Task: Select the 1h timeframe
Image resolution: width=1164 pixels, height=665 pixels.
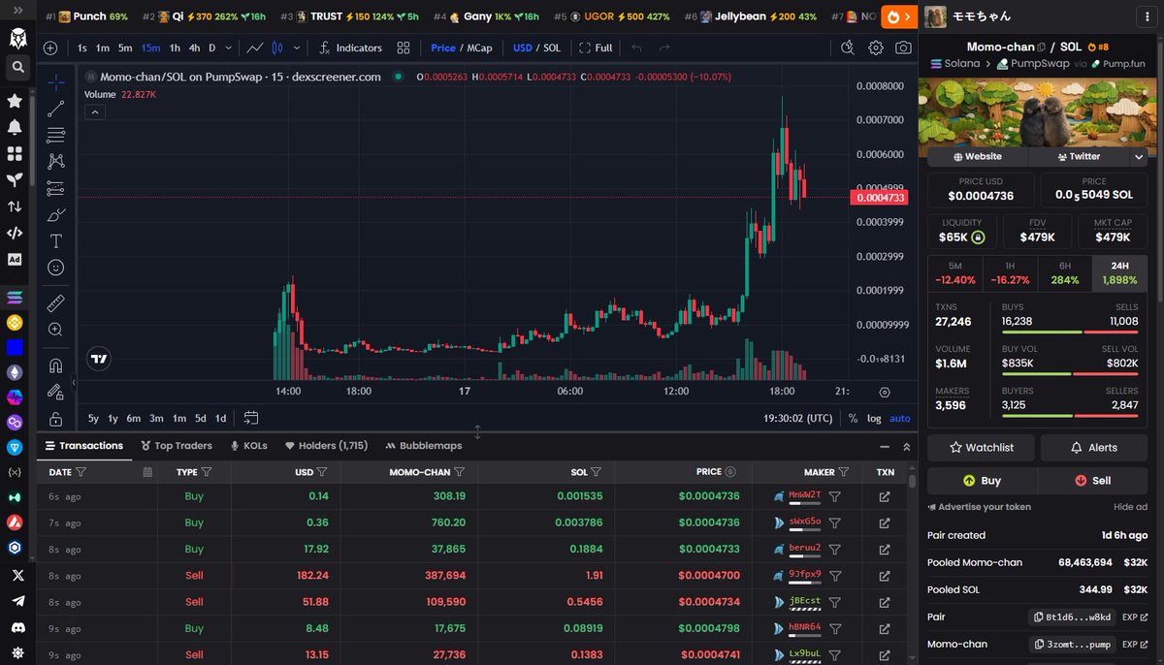Action: 175,47
